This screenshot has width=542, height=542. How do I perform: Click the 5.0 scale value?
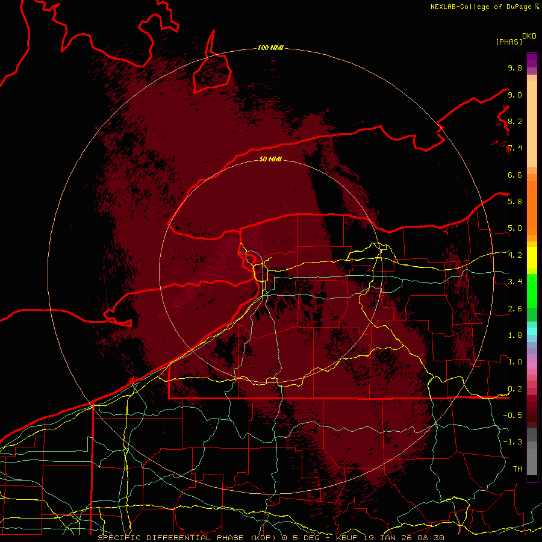click(x=515, y=228)
